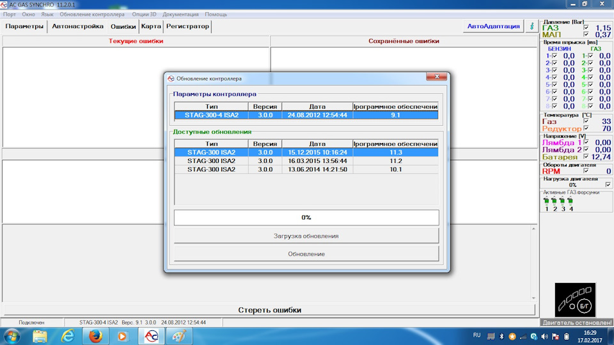Viewport: 614px width, 345px height.
Task: Switch to AC Gas Synchro taskbar icon
Action: tap(151, 337)
